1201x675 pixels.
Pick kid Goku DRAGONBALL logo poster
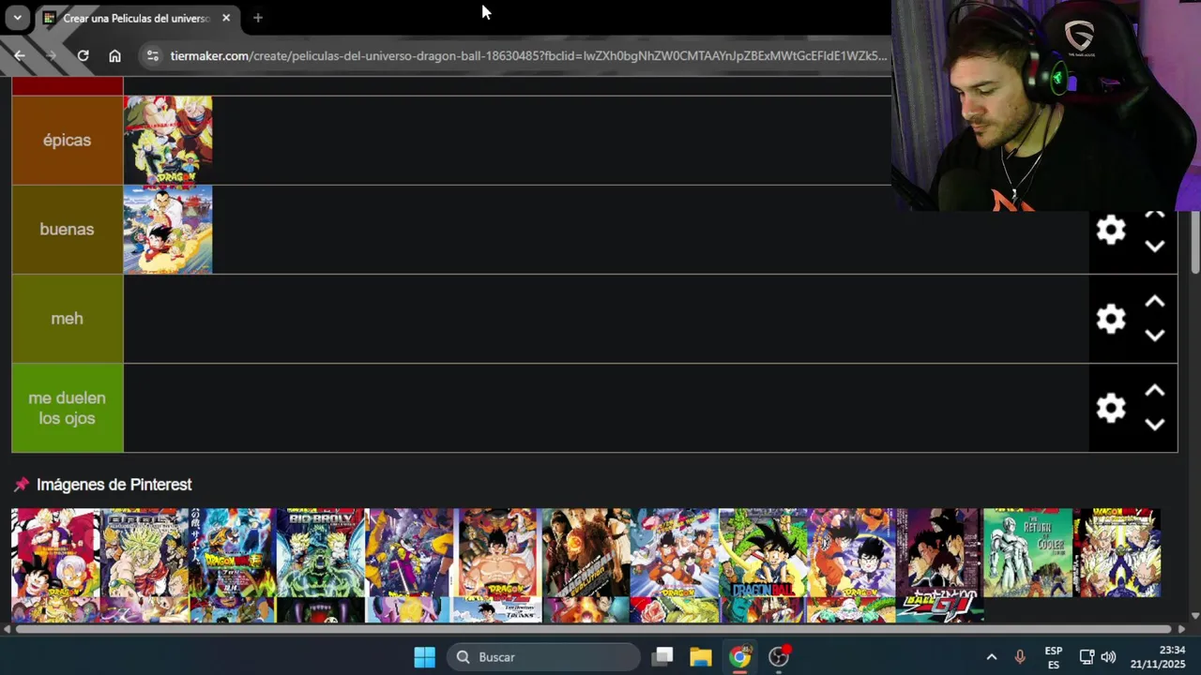[x=763, y=553]
